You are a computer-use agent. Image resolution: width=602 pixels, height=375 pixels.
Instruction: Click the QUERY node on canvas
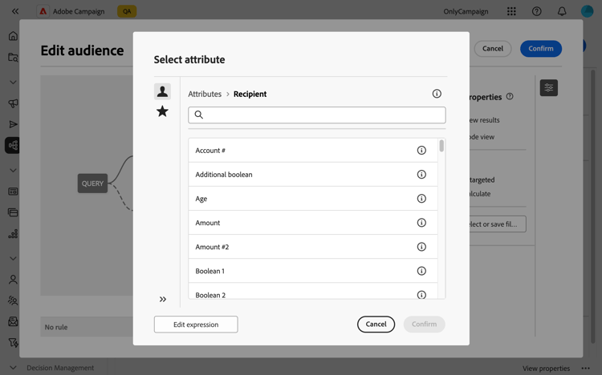coord(92,183)
